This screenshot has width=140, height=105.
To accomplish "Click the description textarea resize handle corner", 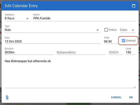I will click(x=135, y=87).
